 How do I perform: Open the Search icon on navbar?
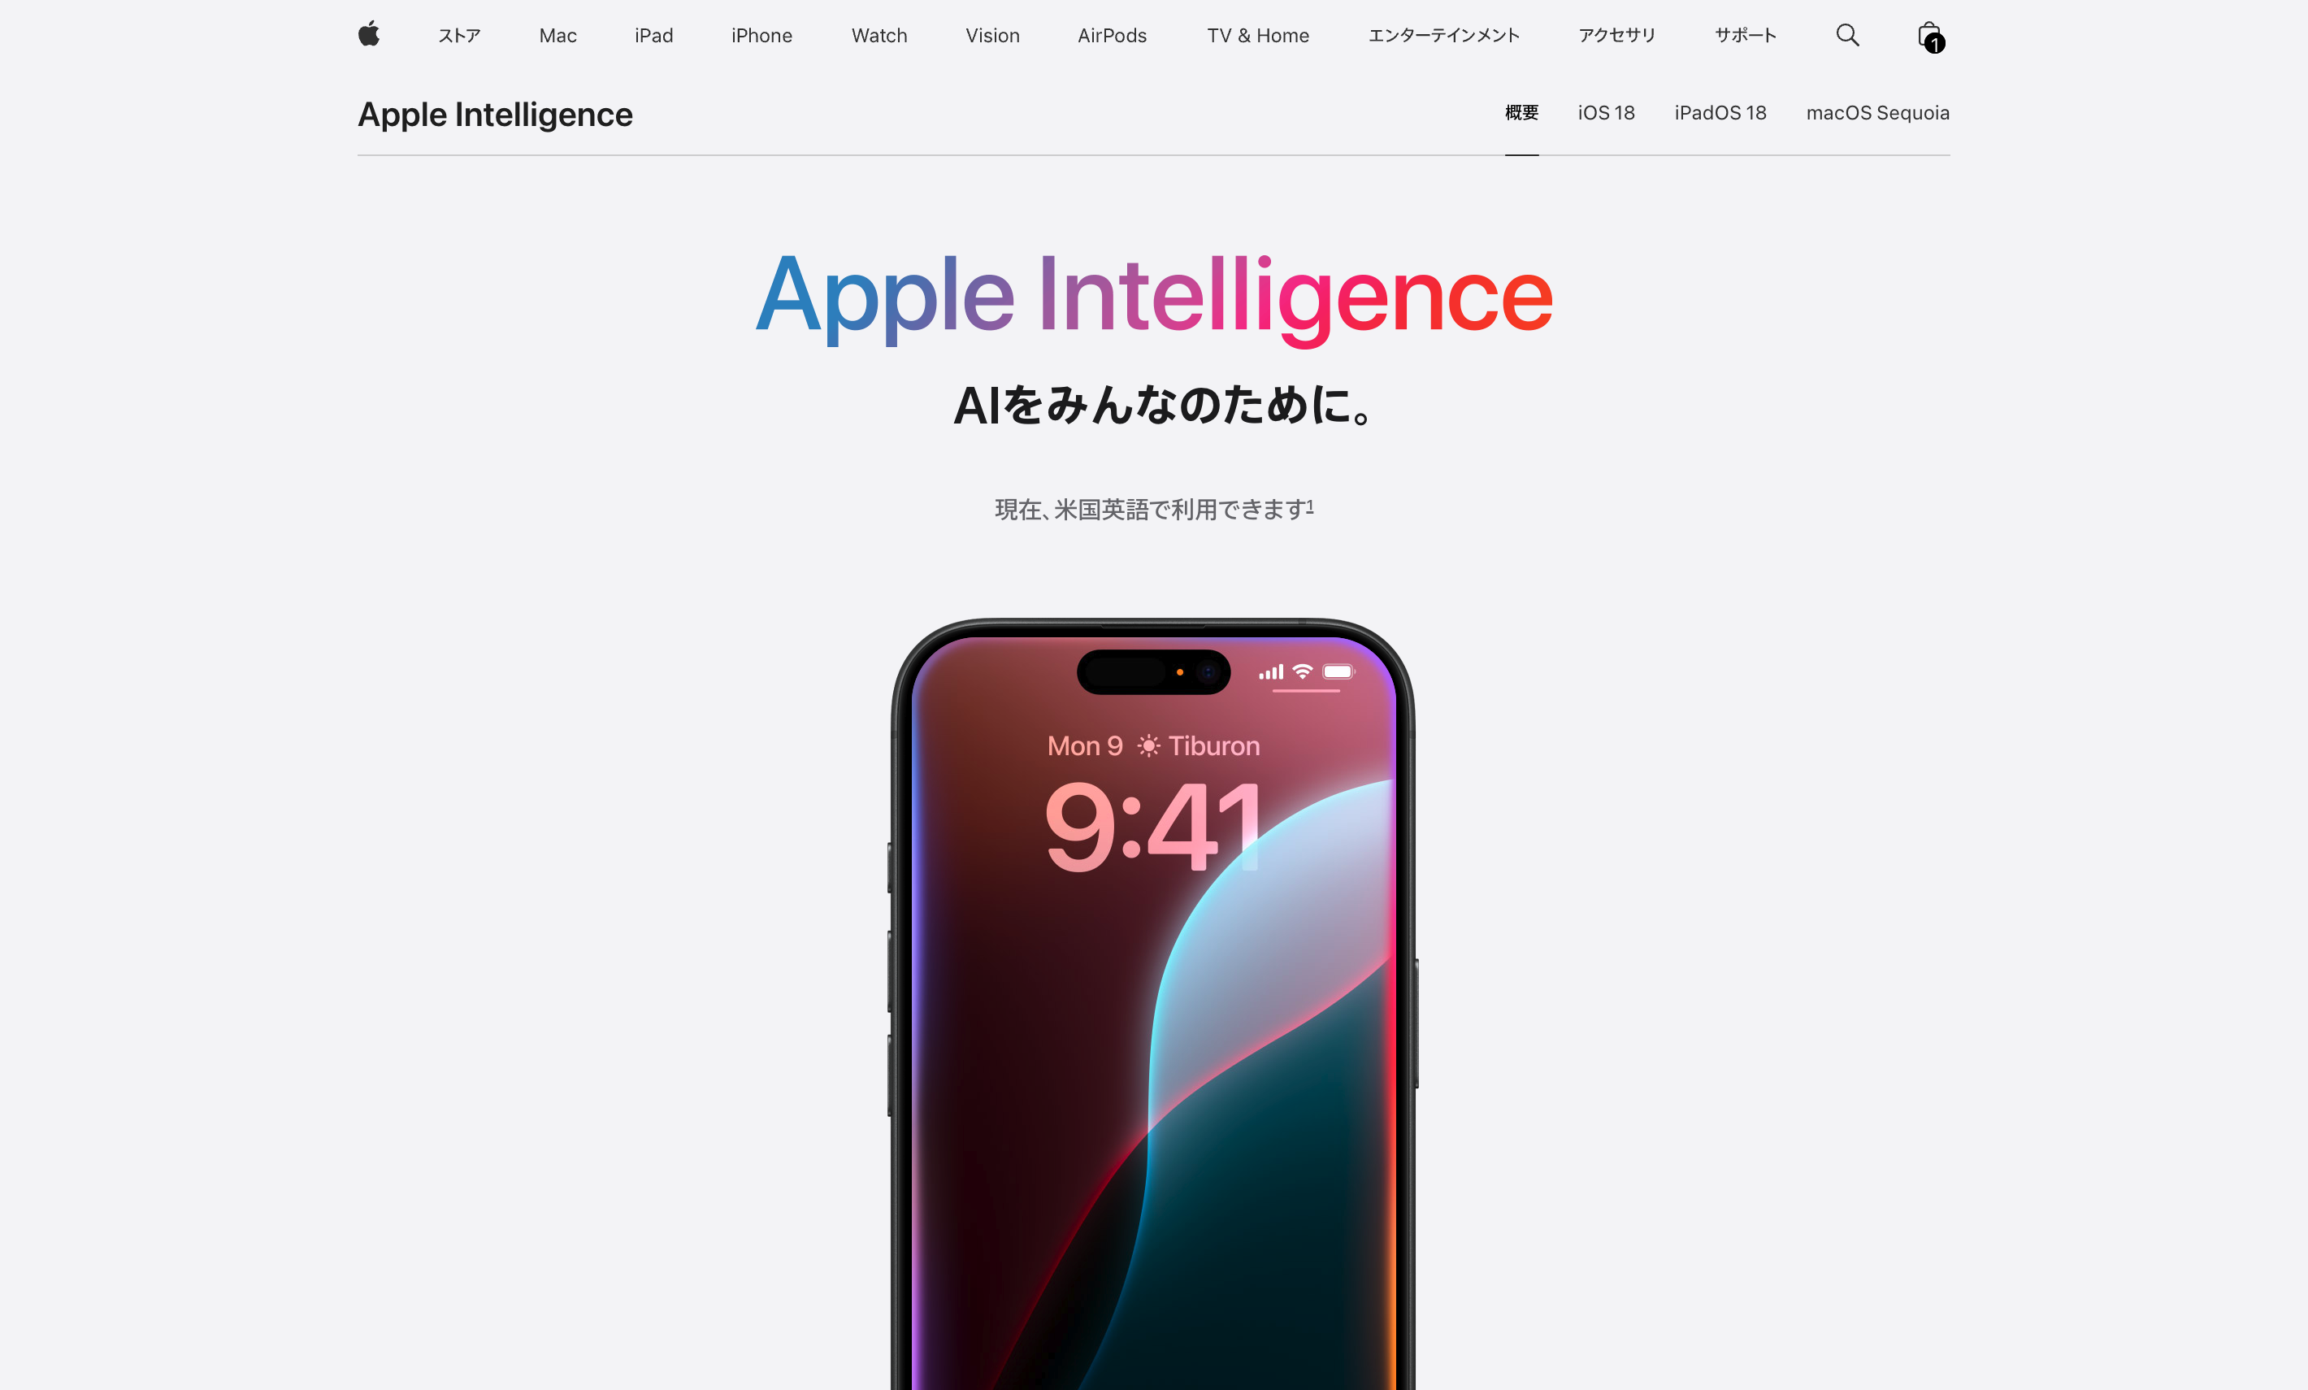click(x=1848, y=37)
